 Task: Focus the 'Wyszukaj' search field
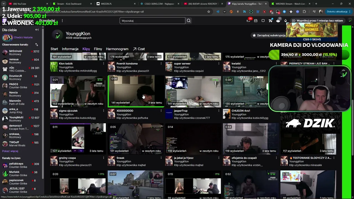(152, 21)
